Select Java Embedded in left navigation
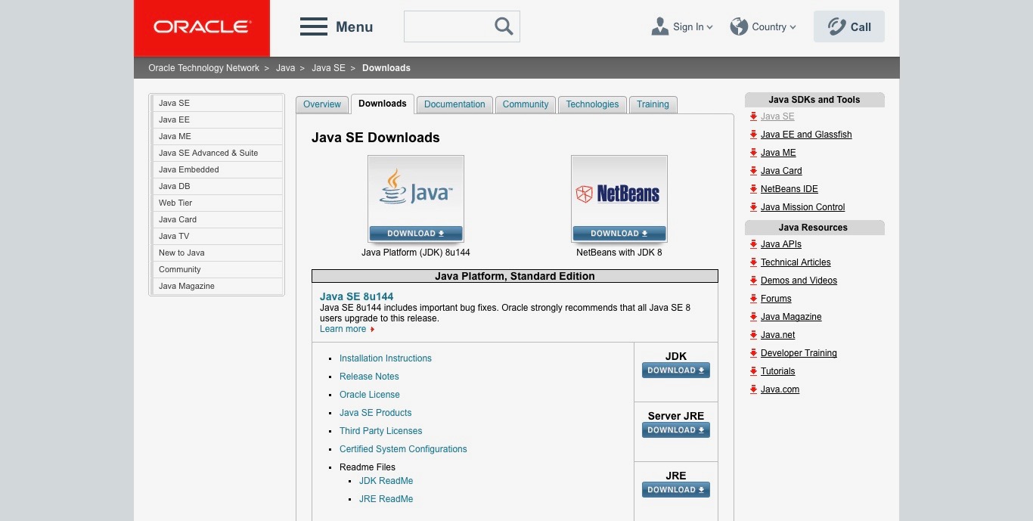Viewport: 1033px width, 521px height. pyautogui.click(x=218, y=169)
